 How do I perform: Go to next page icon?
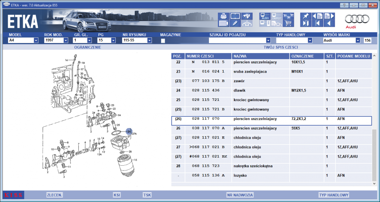point(329,16)
